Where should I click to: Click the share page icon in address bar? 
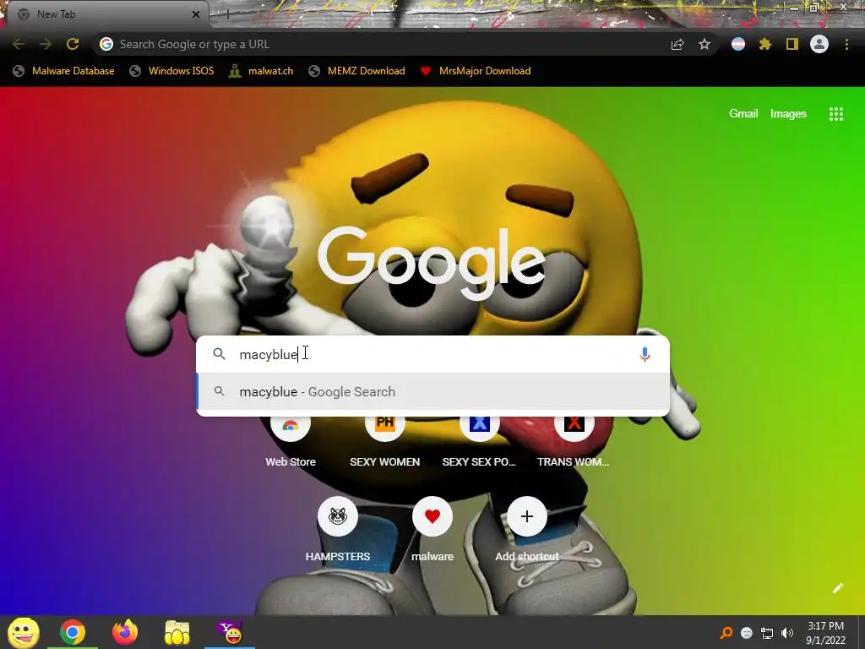(677, 45)
